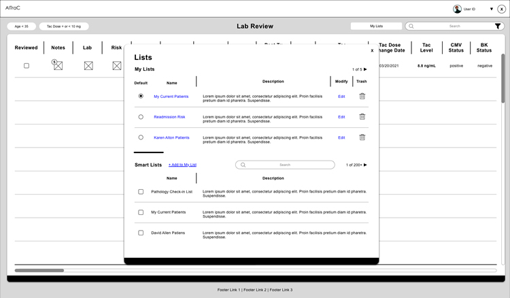This screenshot has height=298, width=510.
Task: Open Readmission Risk list link
Action: click(169, 117)
